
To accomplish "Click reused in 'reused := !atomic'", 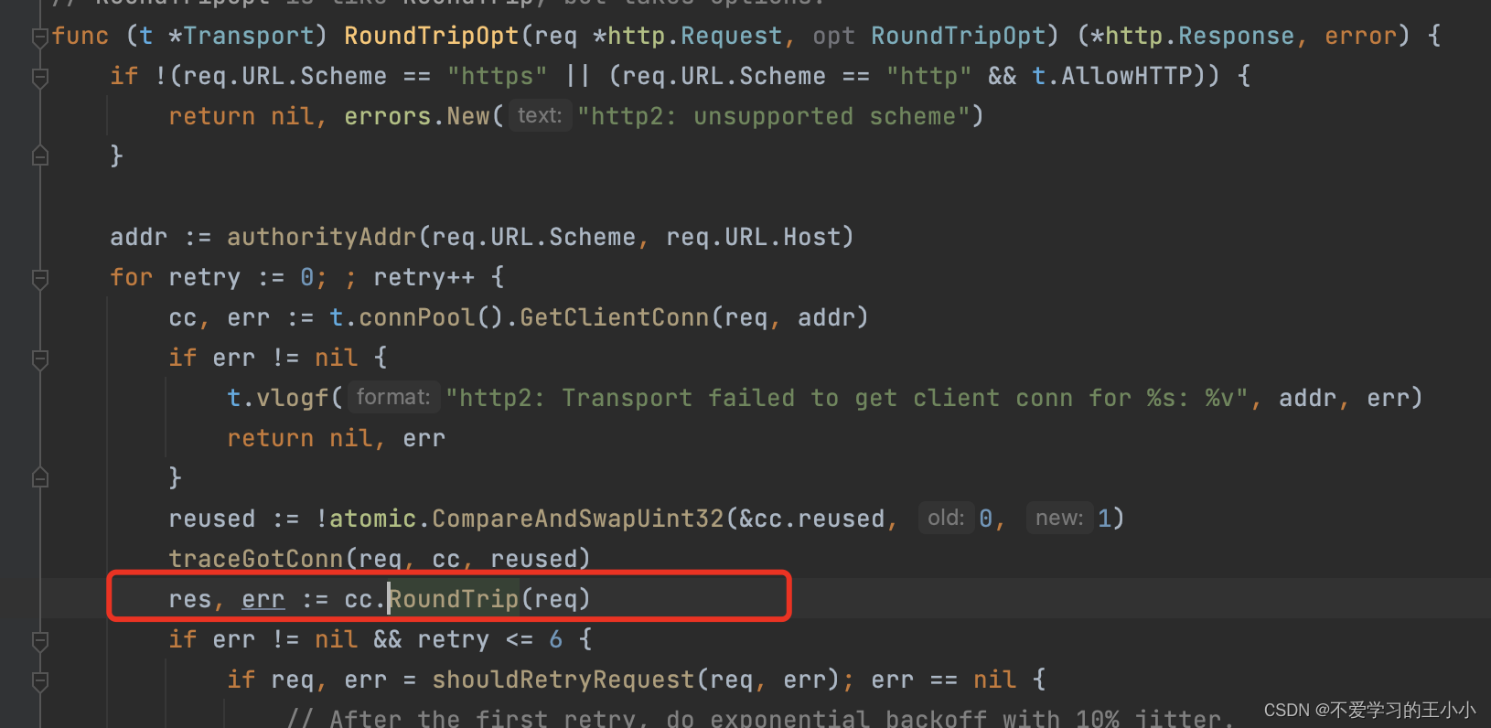I will (212, 519).
